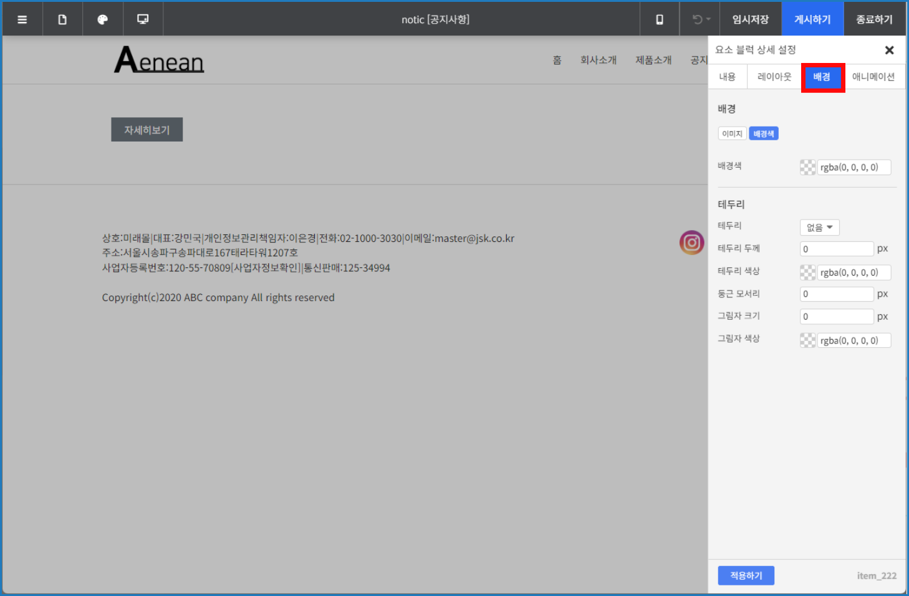Screen dimensions: 909x596
Task: Expand the 테두리 border style dropdown
Action: pyautogui.click(x=819, y=228)
